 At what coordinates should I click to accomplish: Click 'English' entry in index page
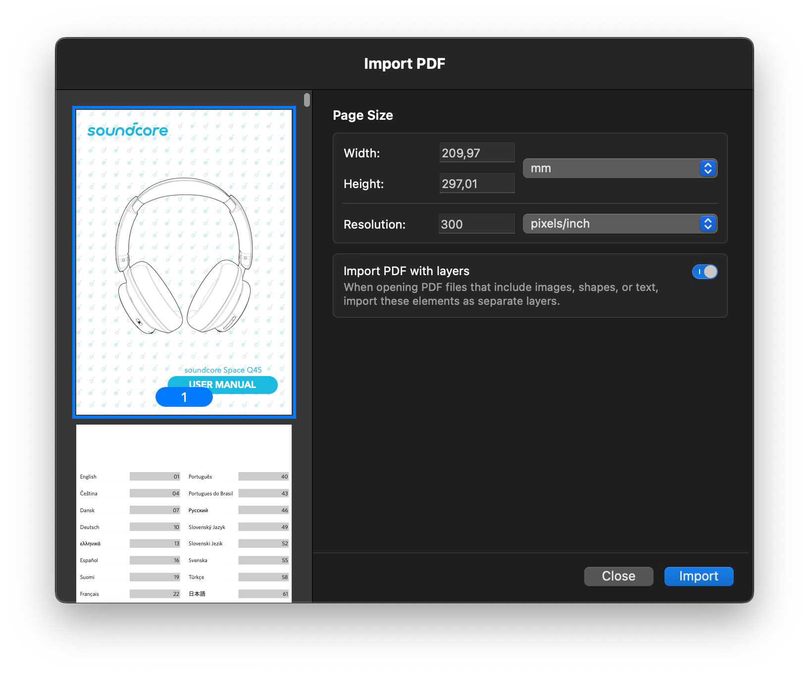click(x=88, y=477)
